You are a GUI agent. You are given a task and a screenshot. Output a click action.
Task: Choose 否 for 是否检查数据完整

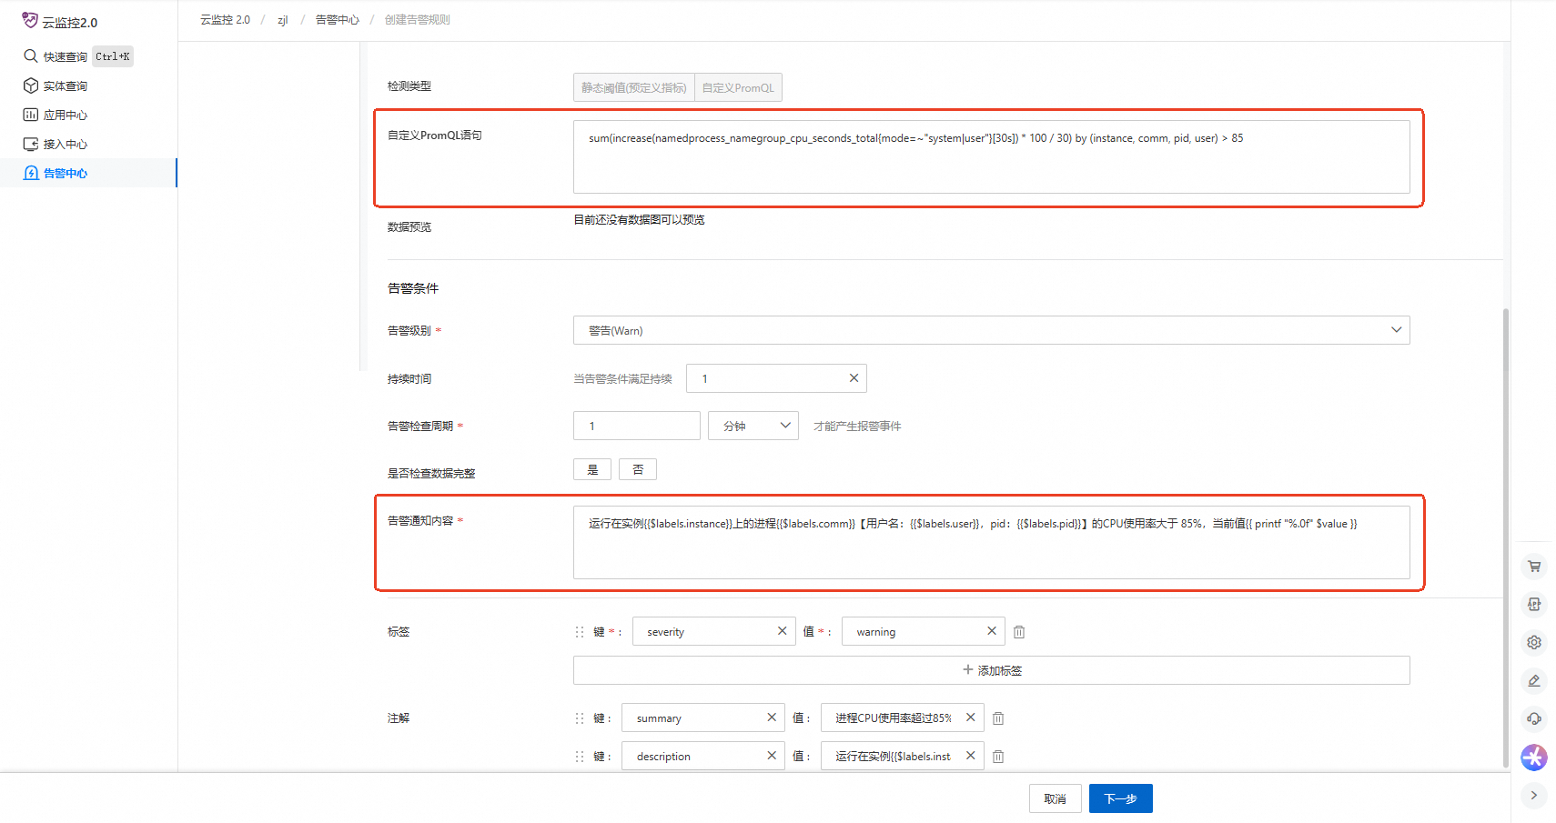638,469
